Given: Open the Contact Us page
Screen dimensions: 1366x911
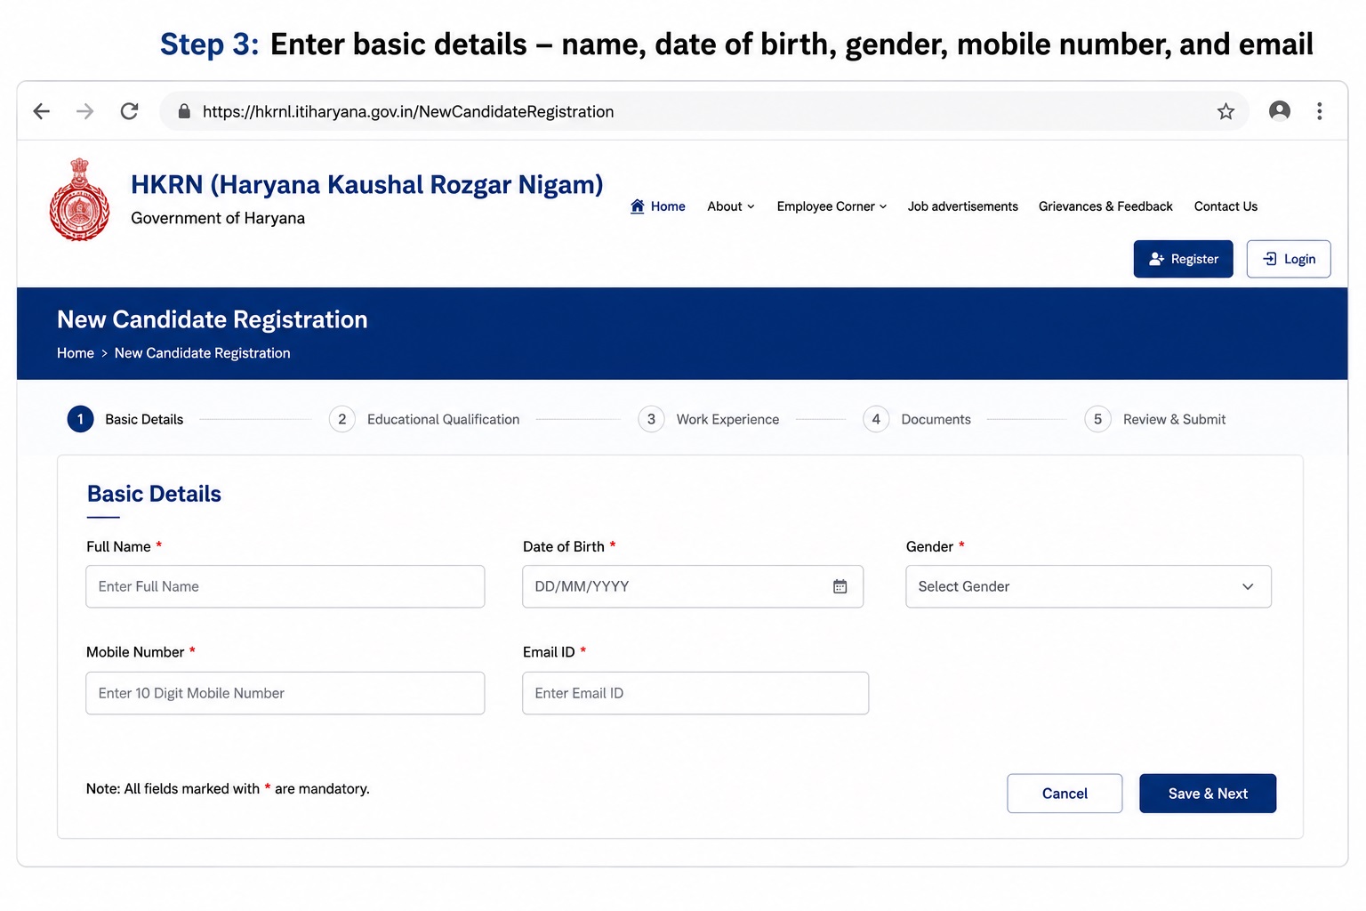Looking at the screenshot, I should click(1225, 206).
